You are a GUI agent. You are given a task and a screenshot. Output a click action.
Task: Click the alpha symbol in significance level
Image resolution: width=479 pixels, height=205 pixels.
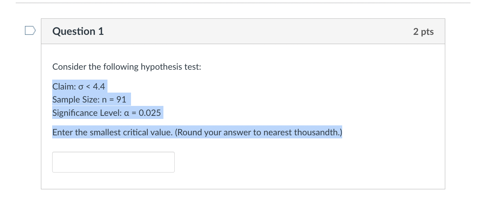click(x=126, y=113)
